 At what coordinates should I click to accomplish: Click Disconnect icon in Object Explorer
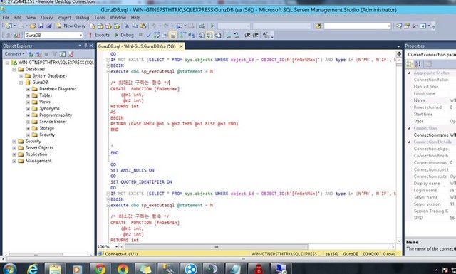coord(38,54)
